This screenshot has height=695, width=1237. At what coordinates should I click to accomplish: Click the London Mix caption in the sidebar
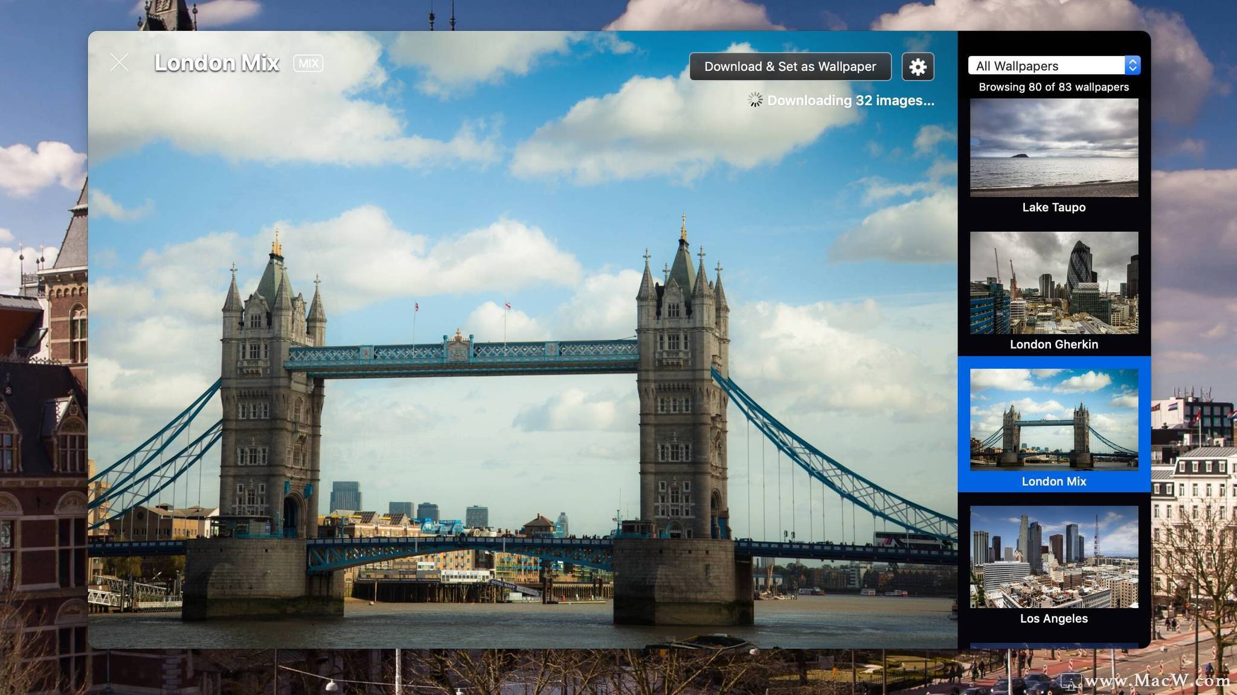coord(1054,481)
